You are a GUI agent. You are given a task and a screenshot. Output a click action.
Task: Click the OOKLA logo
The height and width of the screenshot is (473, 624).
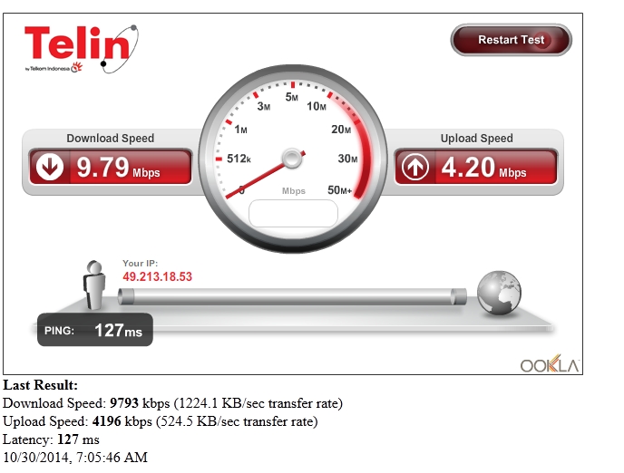tap(550, 363)
